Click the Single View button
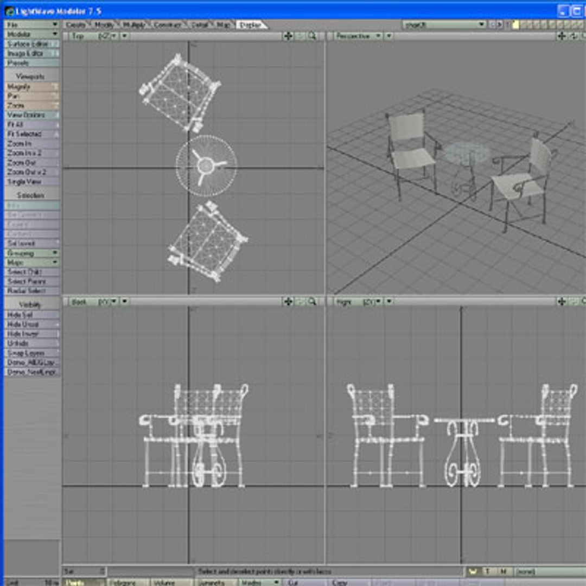The image size is (586, 586). click(32, 182)
